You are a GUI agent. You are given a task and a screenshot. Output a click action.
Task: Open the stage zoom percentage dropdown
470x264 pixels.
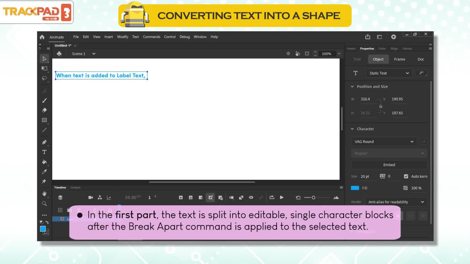point(339,54)
